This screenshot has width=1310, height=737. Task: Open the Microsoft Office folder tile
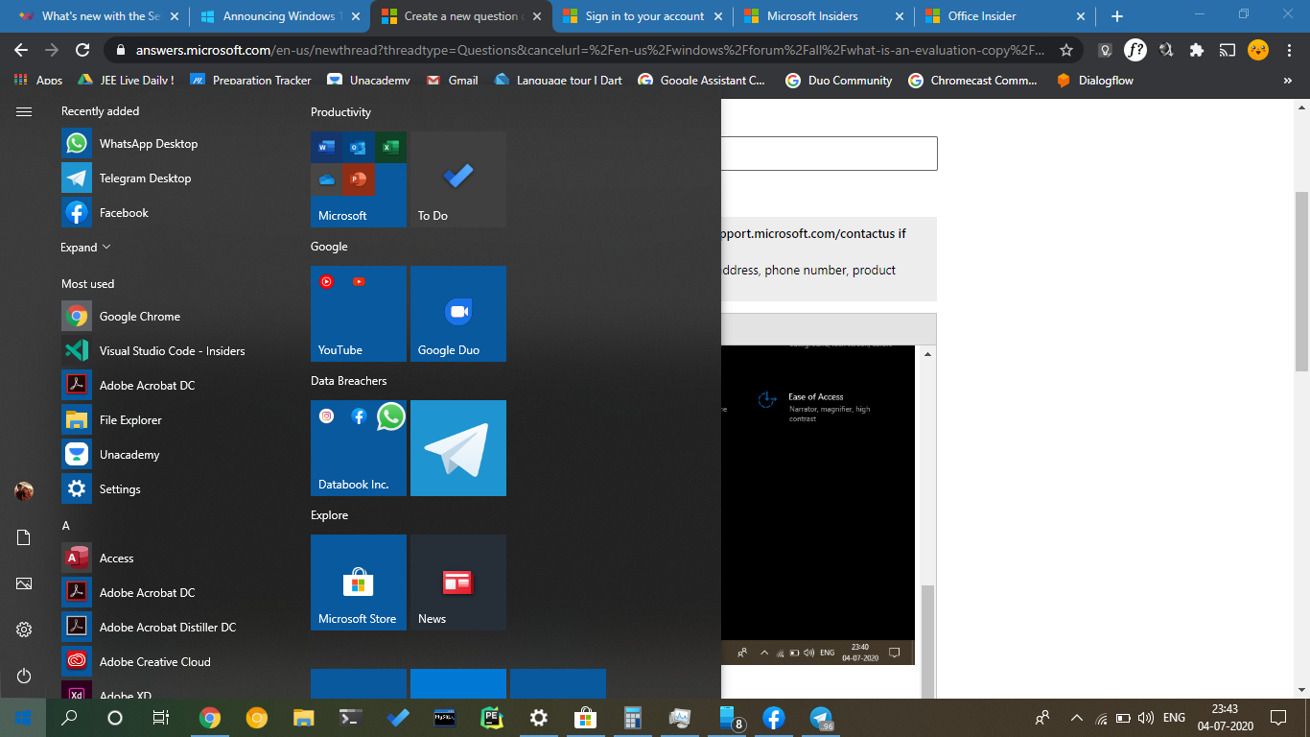[359, 179]
